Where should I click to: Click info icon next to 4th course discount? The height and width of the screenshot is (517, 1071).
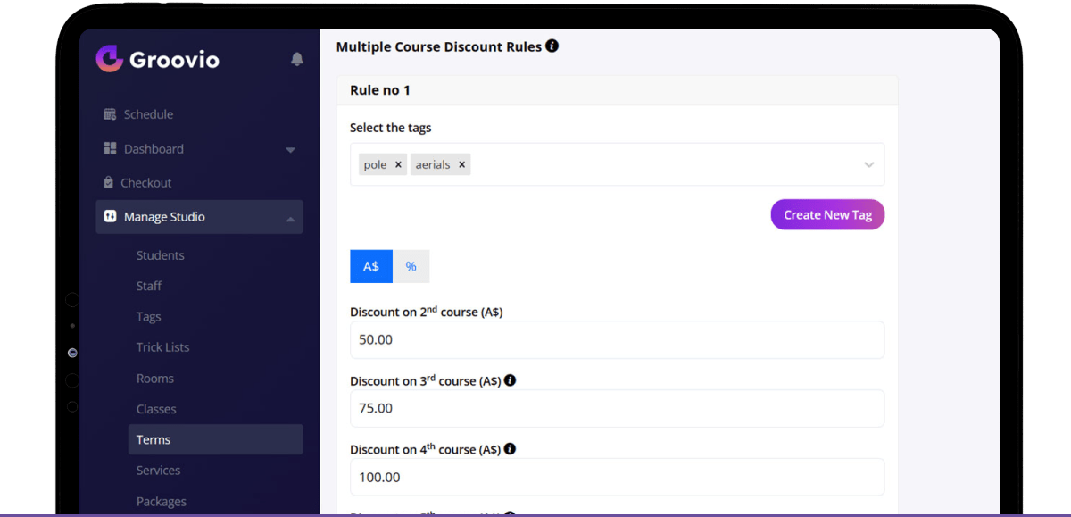510,449
